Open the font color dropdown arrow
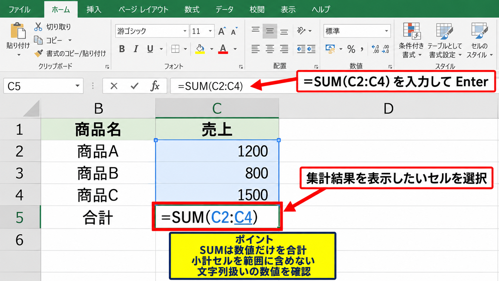 pos(235,49)
